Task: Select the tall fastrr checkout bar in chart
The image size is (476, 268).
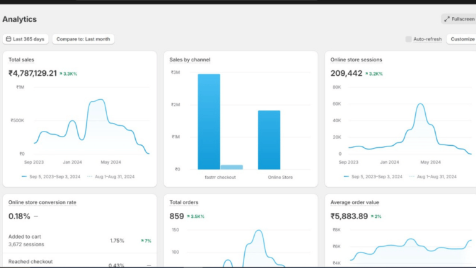Action: click(209, 121)
